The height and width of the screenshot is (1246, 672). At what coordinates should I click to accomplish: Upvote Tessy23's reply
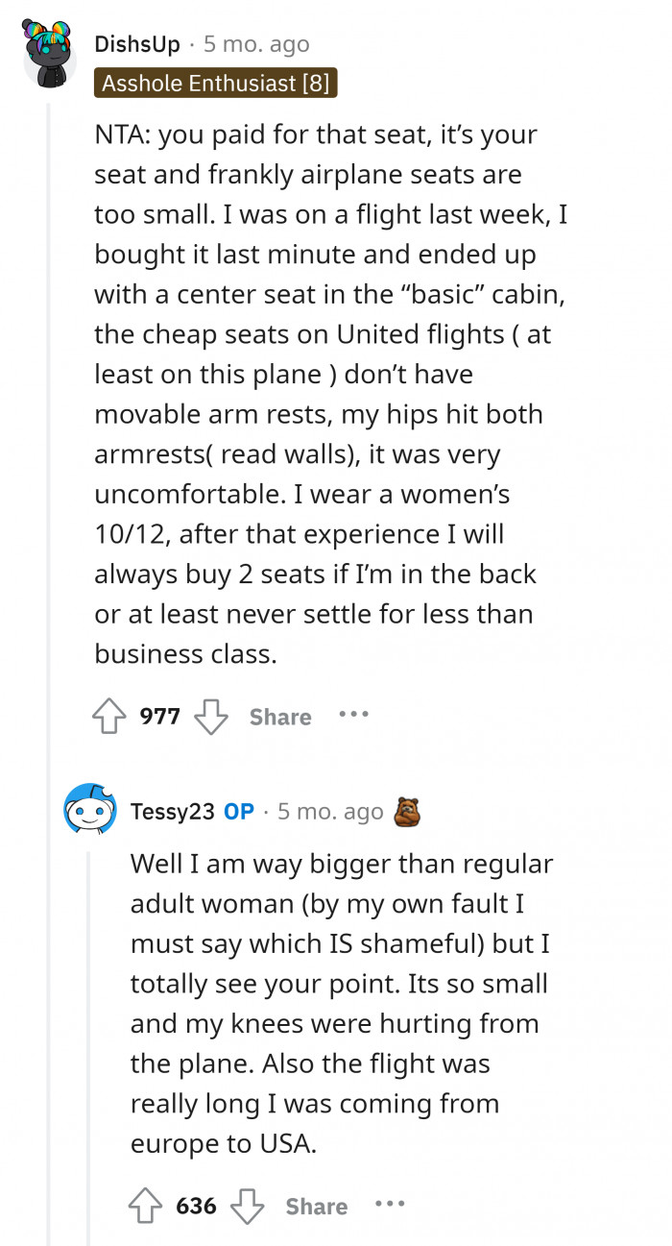point(146,1205)
